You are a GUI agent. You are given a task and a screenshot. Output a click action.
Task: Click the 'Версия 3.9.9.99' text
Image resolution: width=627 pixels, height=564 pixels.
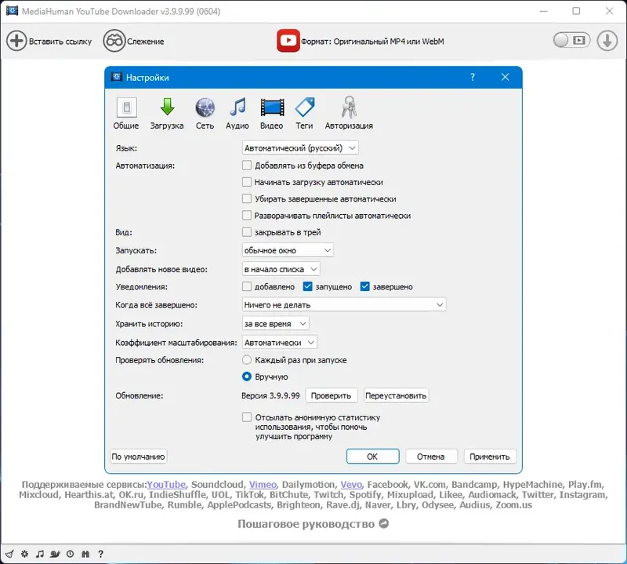(x=270, y=395)
